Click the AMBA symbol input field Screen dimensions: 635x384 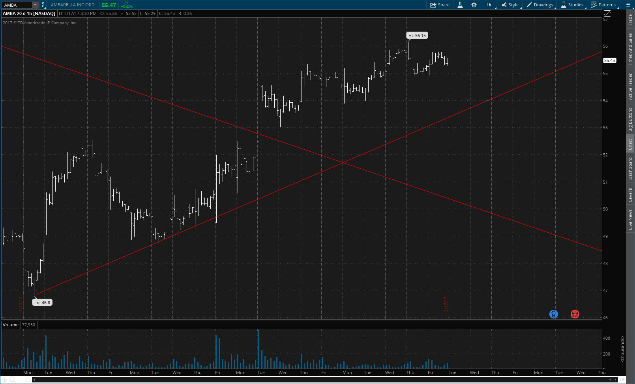[17, 5]
